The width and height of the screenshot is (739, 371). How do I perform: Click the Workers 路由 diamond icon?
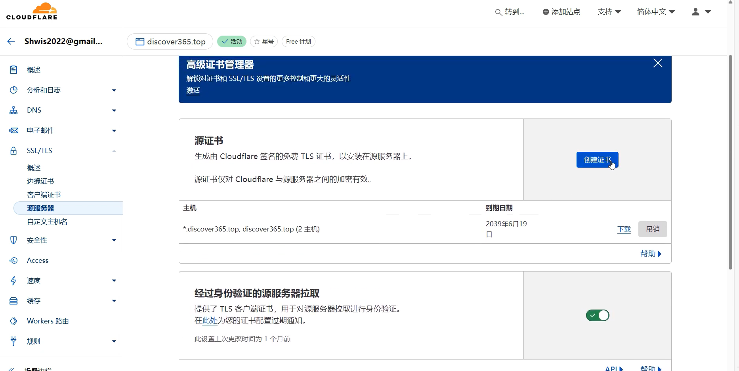coord(13,321)
